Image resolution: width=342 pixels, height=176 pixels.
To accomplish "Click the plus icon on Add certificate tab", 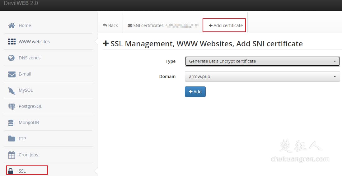I will coord(211,25).
